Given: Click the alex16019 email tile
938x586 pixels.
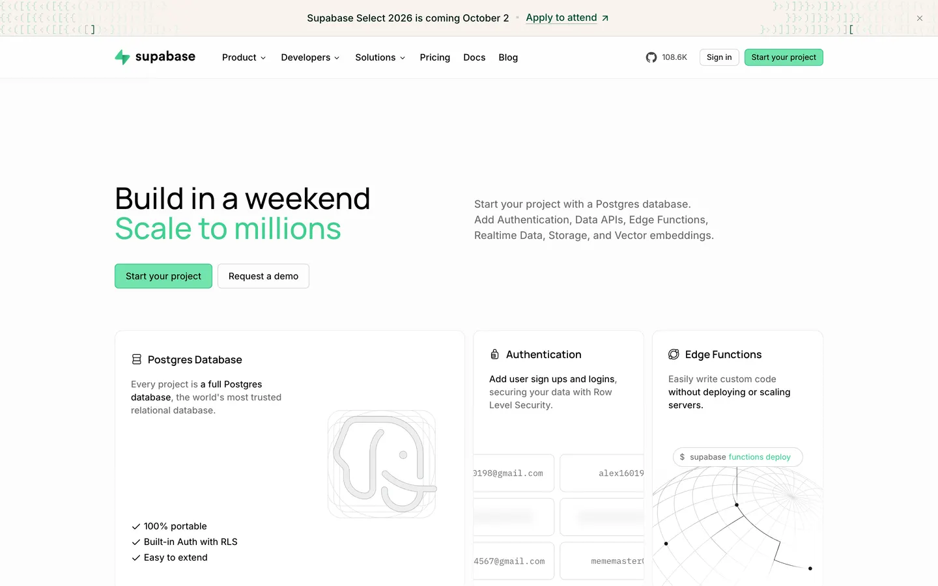Looking at the screenshot, I should click(x=602, y=473).
